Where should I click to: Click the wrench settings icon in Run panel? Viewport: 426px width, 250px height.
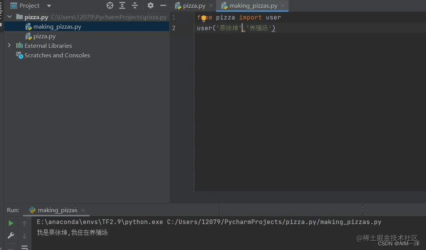(11, 235)
